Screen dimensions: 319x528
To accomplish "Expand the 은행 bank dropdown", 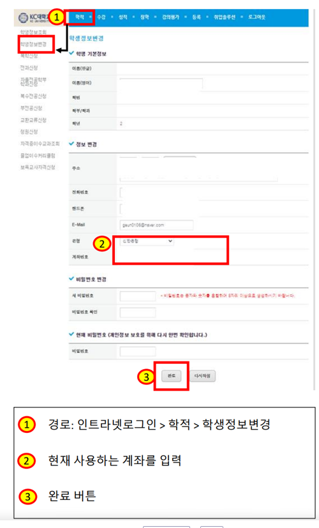I will tap(147, 241).
